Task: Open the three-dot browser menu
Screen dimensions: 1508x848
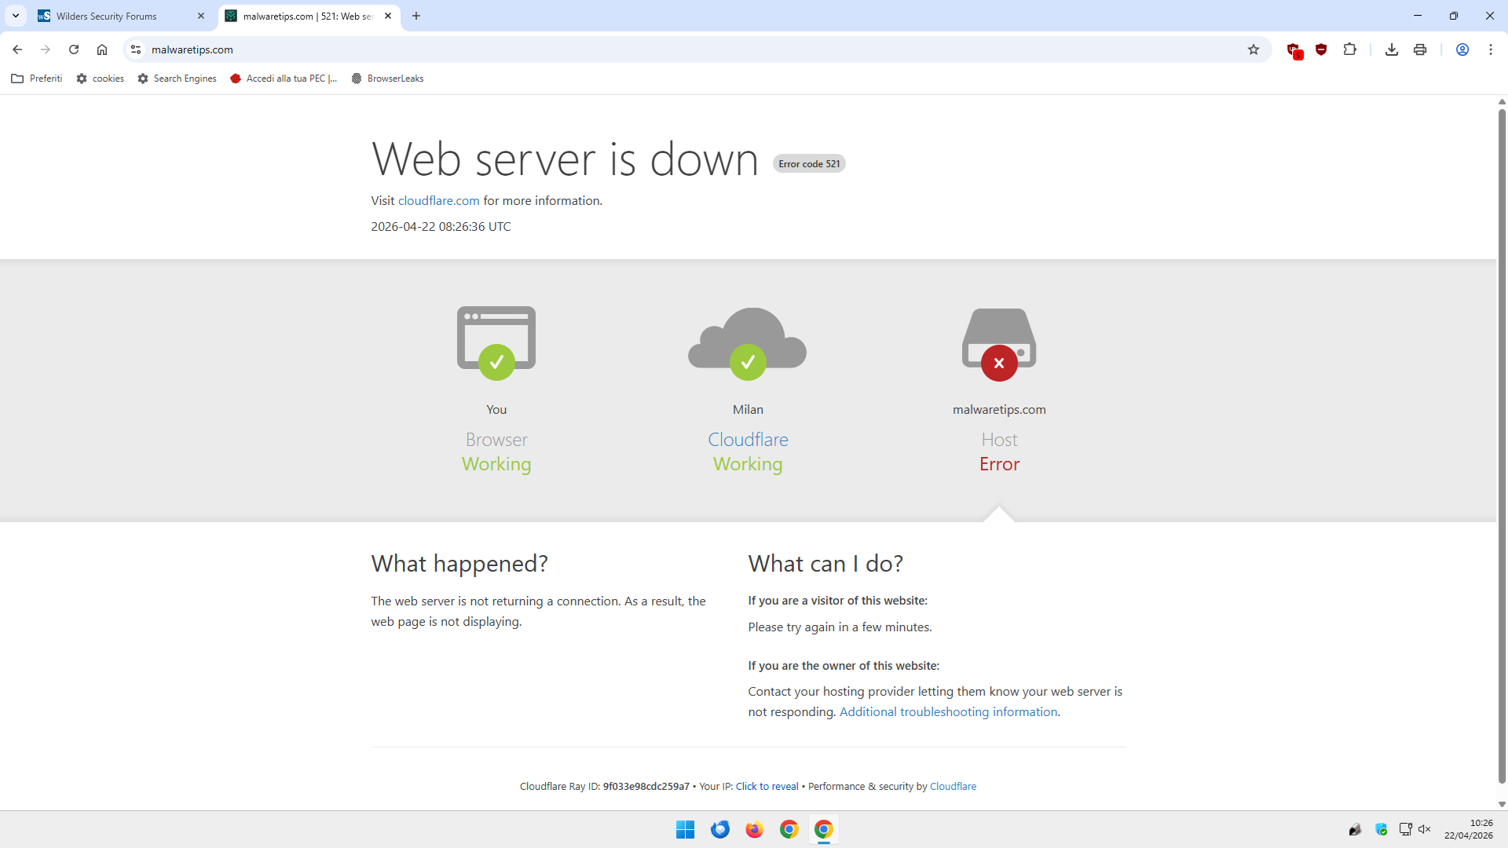Action: [1491, 49]
